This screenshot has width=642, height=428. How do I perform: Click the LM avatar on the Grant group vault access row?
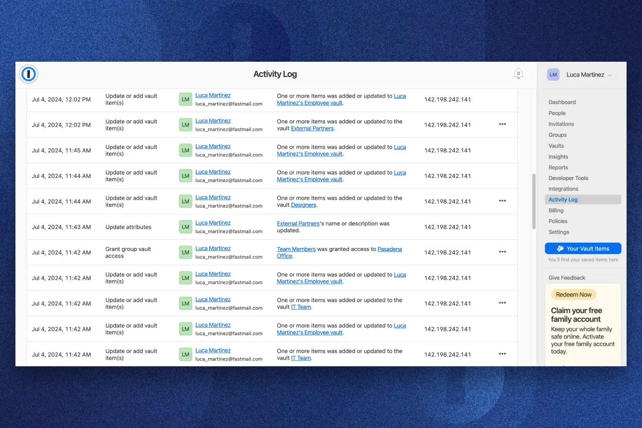[x=185, y=252]
